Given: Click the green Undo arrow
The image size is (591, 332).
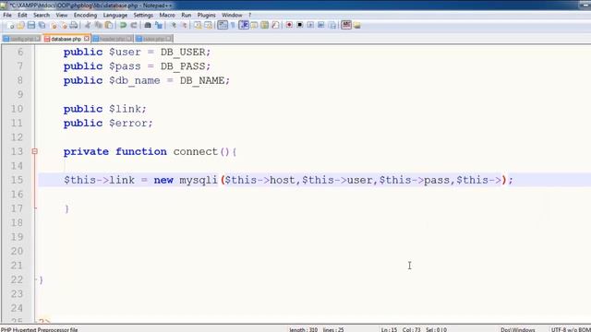Looking at the screenshot, I should 123,25.
